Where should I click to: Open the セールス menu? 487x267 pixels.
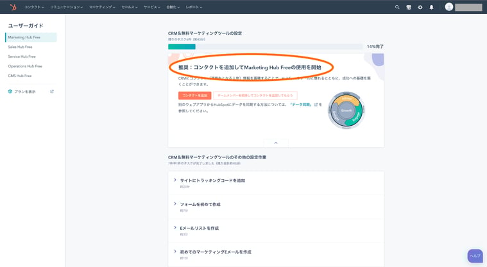point(129,7)
